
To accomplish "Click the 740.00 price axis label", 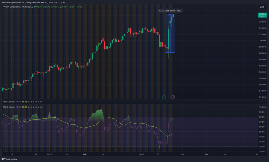I will tap(263, 28).
